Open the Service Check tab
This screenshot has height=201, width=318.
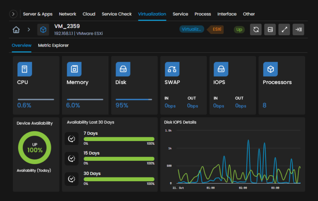coord(117,14)
